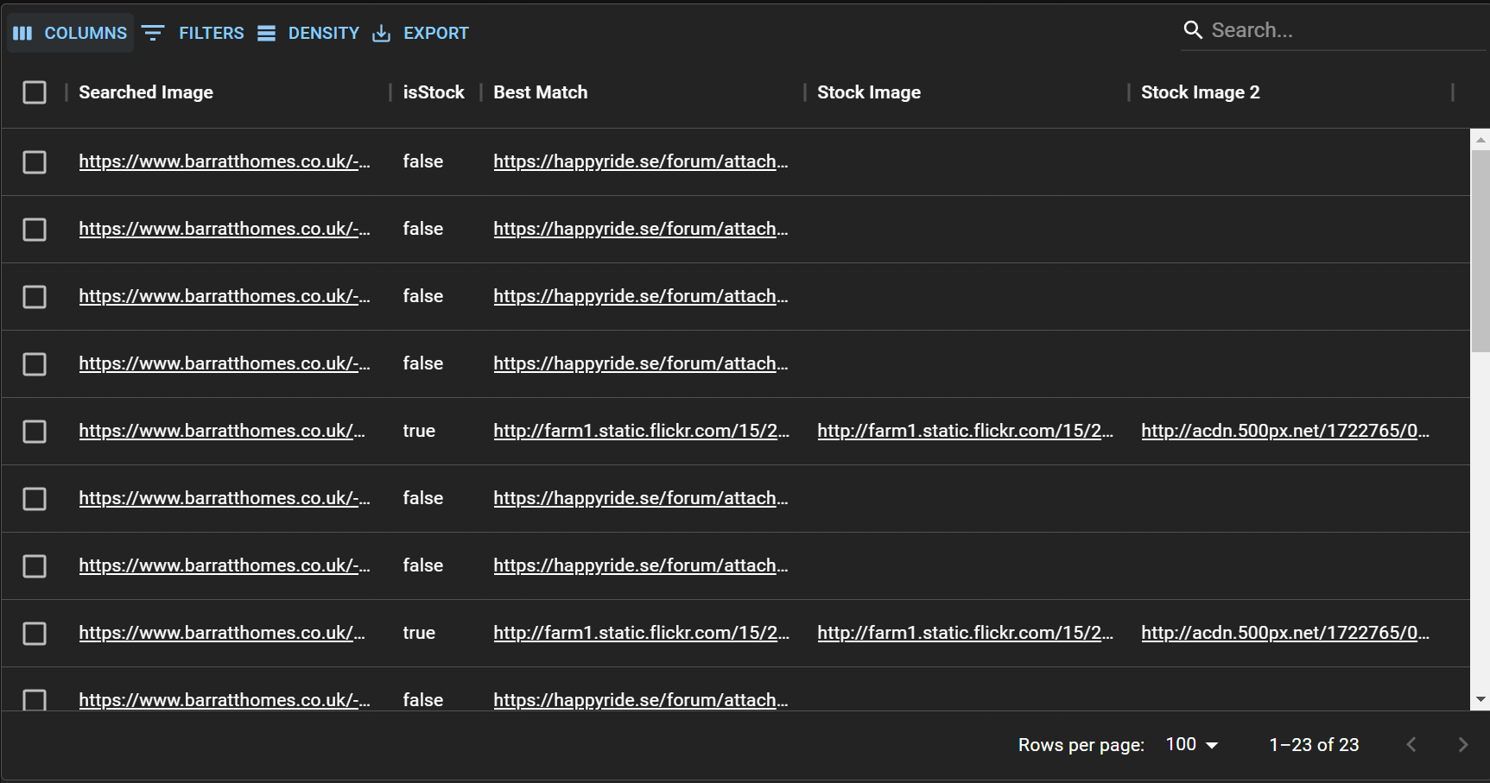Go to previous page chevron

(x=1411, y=744)
